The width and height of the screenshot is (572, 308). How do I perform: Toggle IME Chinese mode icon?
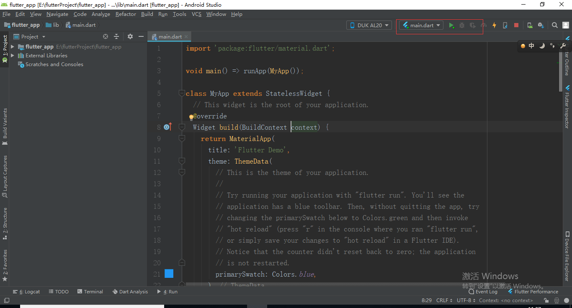531,46
